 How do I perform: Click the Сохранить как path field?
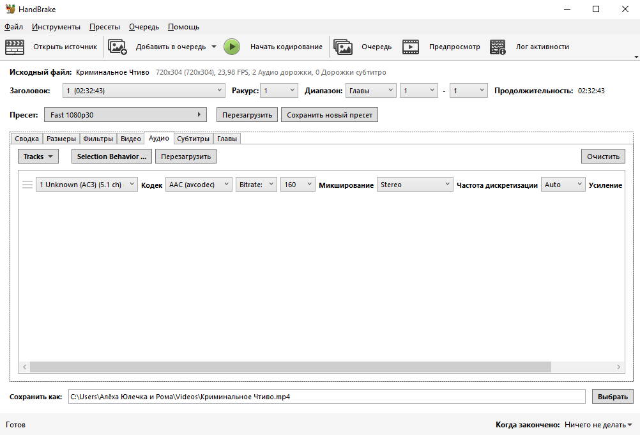pyautogui.click(x=326, y=397)
